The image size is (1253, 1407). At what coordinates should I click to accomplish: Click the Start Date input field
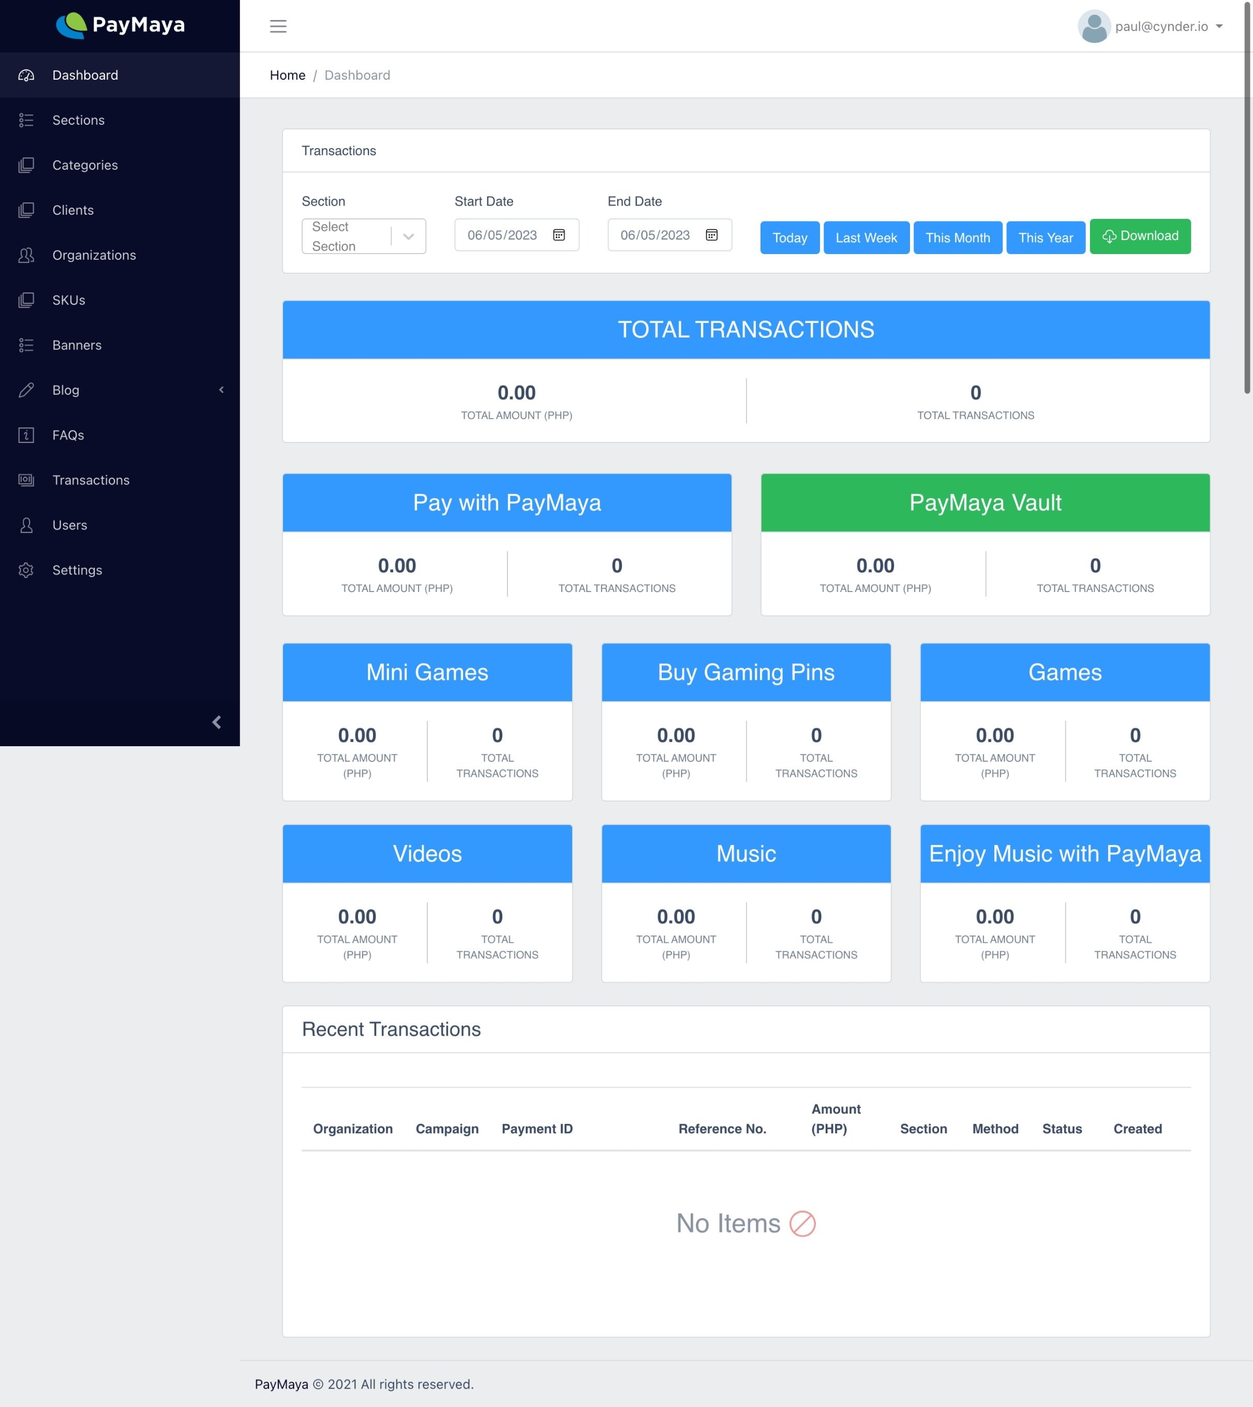click(x=516, y=235)
